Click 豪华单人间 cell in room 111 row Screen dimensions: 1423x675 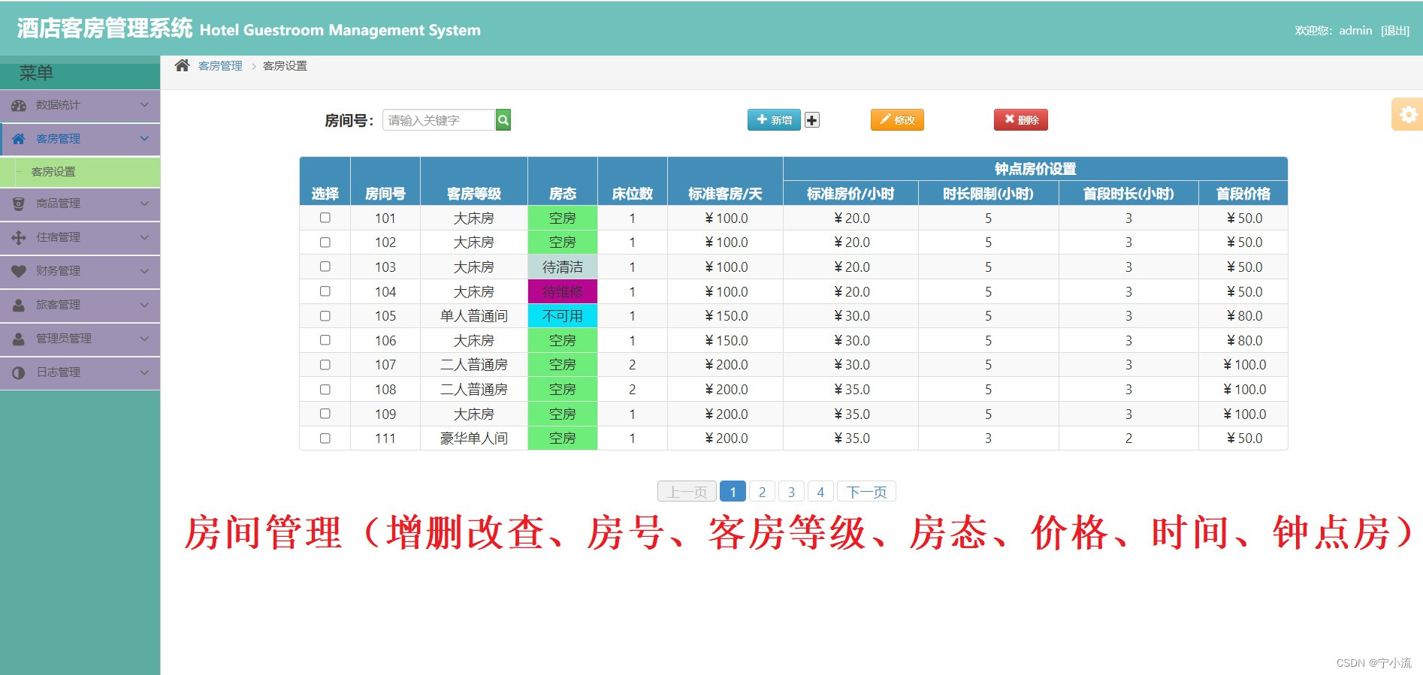[474, 438]
